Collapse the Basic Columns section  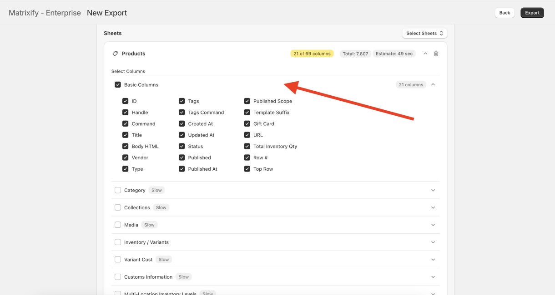coord(433,84)
